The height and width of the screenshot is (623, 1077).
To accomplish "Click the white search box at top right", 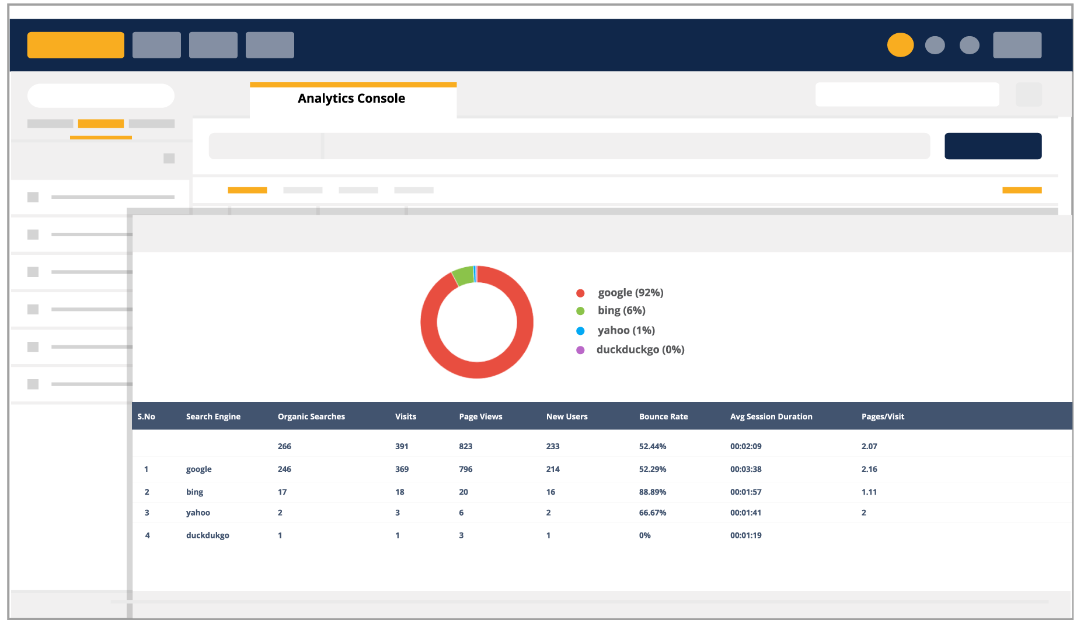I will coord(907,94).
